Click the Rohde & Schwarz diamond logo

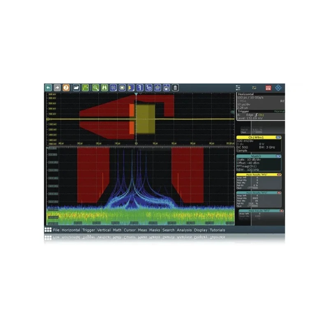[x=278, y=88]
